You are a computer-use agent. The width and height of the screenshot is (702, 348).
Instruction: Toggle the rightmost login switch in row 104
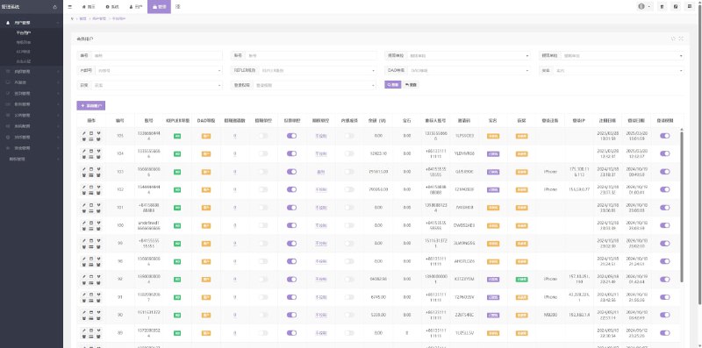pos(665,153)
